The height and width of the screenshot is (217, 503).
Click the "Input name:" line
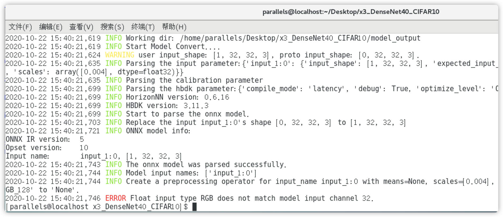[93, 156]
